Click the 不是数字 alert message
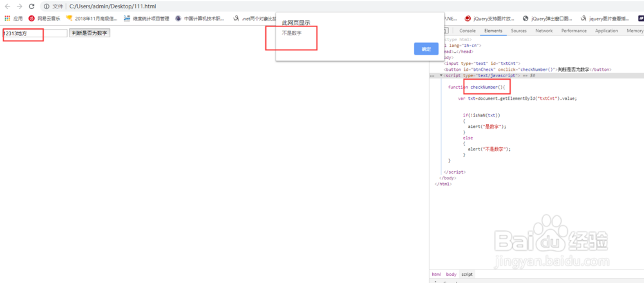This screenshot has height=283, width=644. [292, 33]
